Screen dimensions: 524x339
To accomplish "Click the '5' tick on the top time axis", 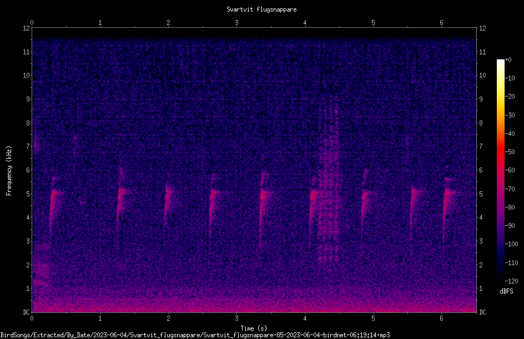I will pyautogui.click(x=373, y=23).
